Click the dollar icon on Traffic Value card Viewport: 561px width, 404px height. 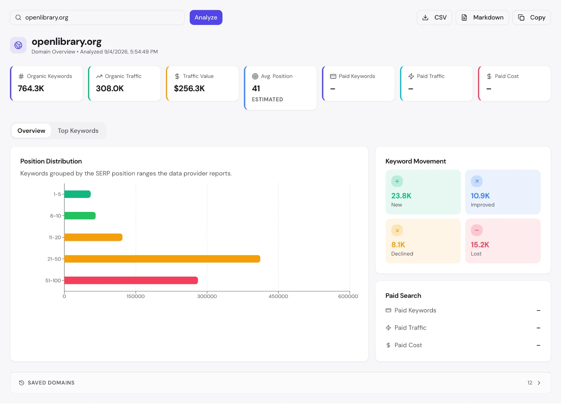point(177,76)
